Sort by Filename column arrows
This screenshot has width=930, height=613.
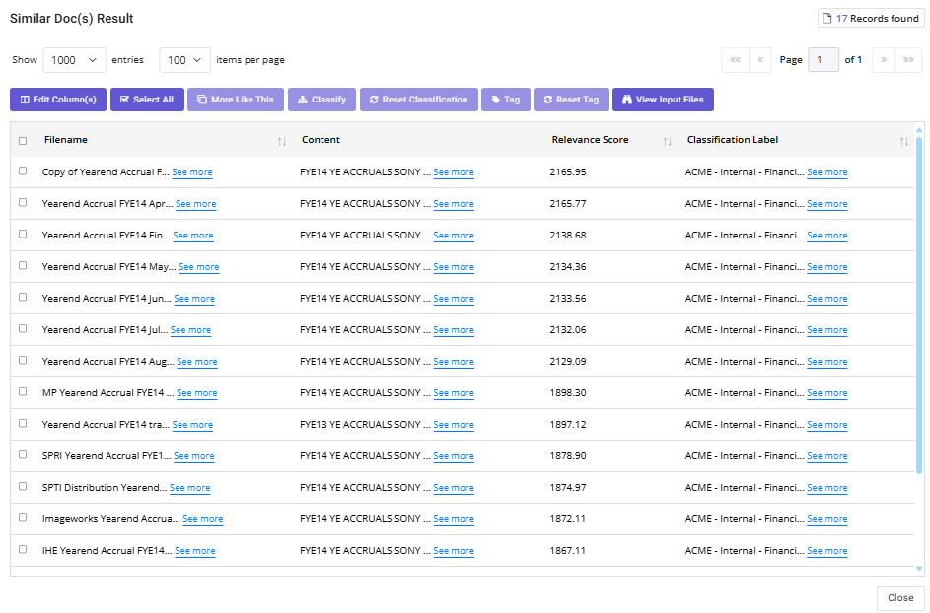coord(282,141)
